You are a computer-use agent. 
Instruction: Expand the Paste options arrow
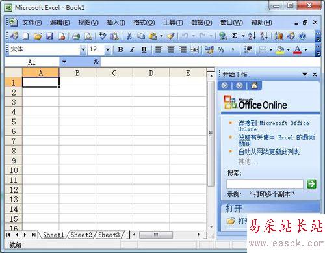click(x=161, y=36)
